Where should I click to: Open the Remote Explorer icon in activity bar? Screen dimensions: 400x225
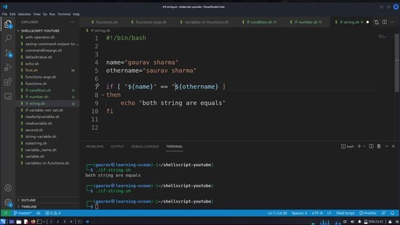point(8,96)
